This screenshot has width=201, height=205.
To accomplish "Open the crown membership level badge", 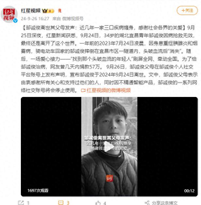I will pos(48,11).
